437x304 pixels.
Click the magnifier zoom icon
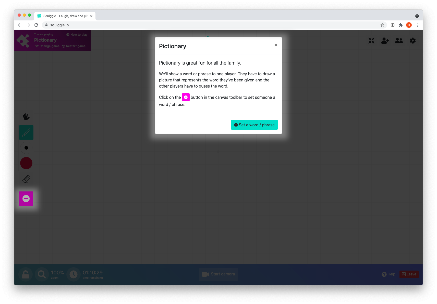point(42,274)
